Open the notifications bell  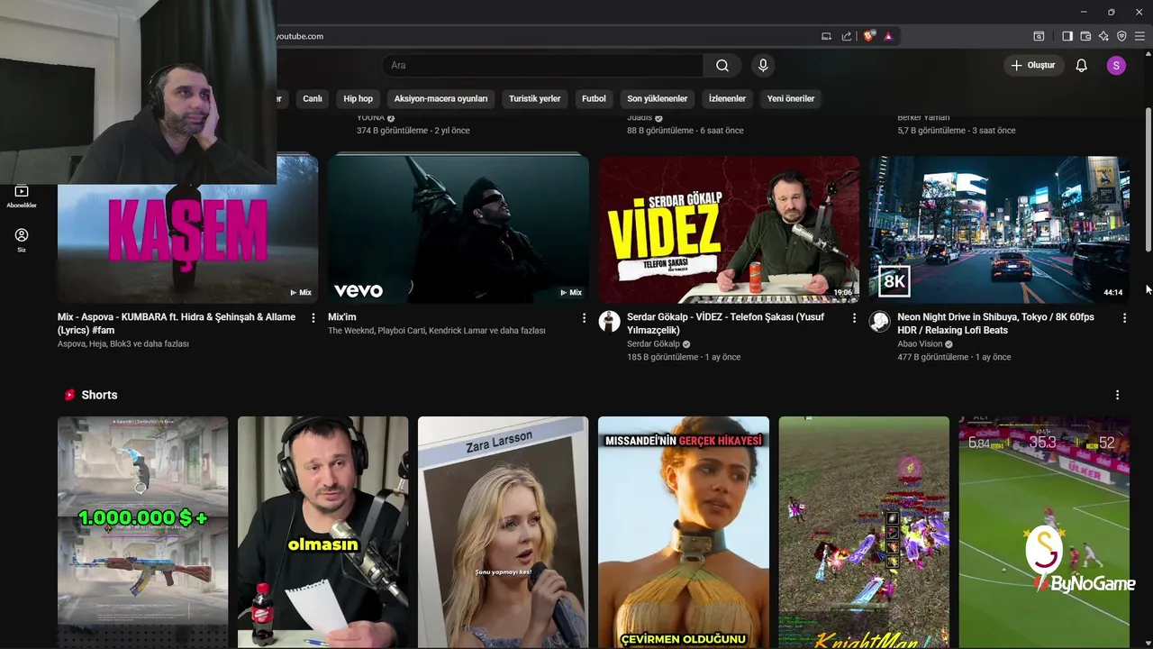pos(1082,66)
